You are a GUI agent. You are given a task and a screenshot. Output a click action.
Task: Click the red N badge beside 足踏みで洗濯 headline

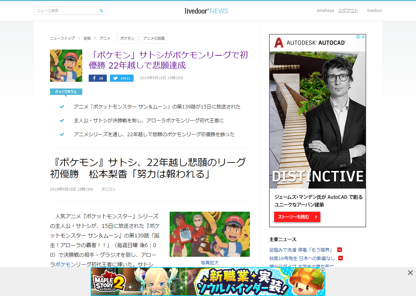tap(339, 250)
